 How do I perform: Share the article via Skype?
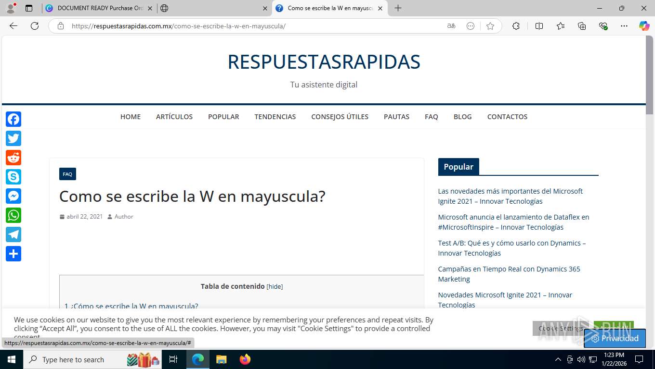[x=13, y=177]
